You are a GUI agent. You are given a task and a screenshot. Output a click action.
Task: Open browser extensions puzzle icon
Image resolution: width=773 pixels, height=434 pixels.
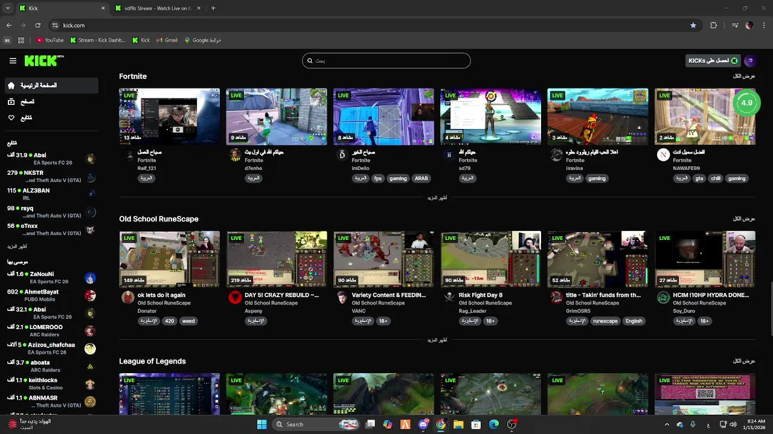(714, 25)
